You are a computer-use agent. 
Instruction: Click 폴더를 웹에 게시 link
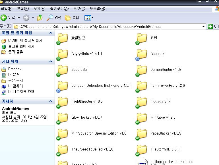(21, 46)
